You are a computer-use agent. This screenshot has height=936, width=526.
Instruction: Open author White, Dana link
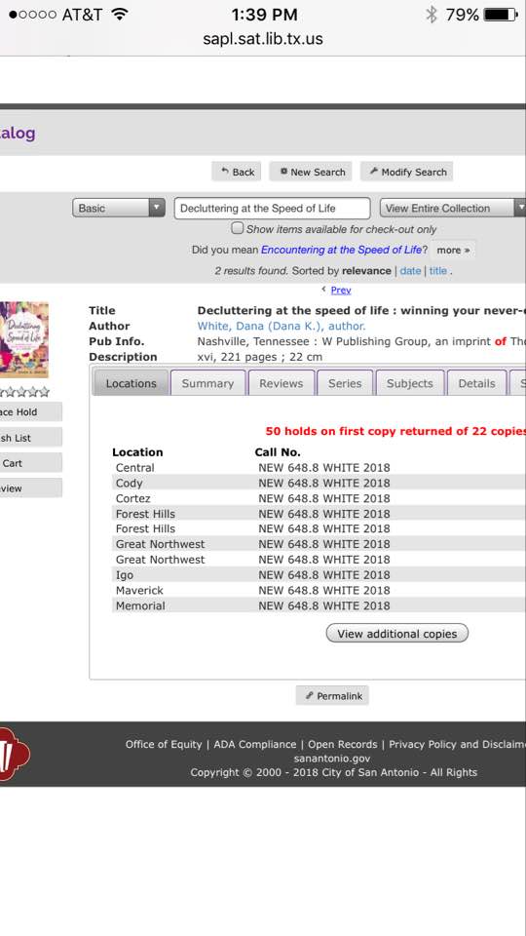point(282,326)
